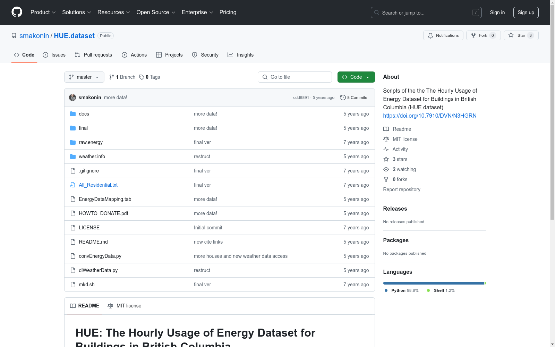Click the All_Residential.txt symlink file icon
555x347 pixels.
coord(72,185)
